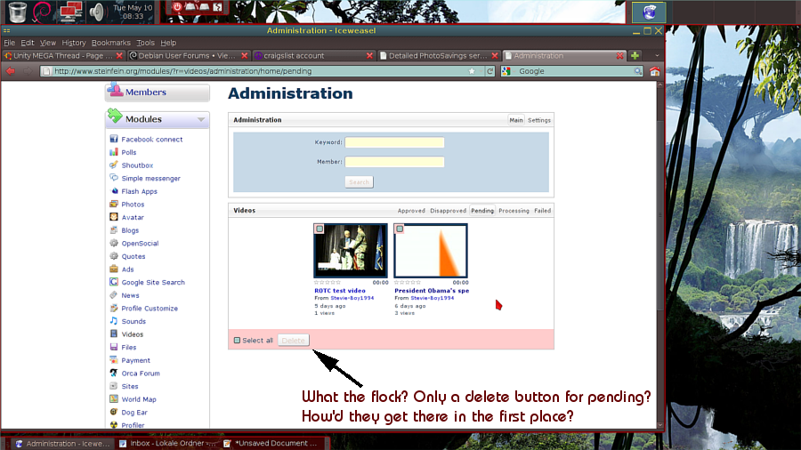This screenshot has width=801, height=450.
Task: Bookmark page with star icon
Action: coord(472,71)
